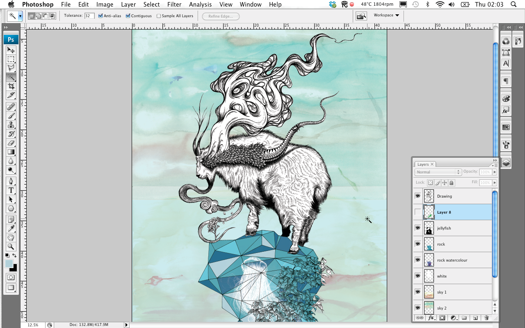
Task: Select the Slice tool
Action: point(11,95)
